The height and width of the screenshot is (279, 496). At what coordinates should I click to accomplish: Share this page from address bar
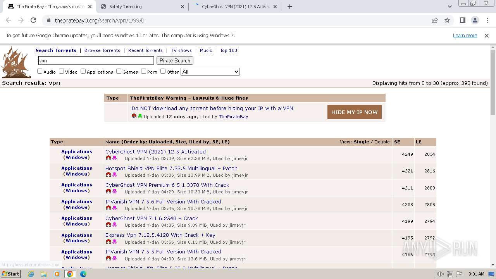click(435, 21)
